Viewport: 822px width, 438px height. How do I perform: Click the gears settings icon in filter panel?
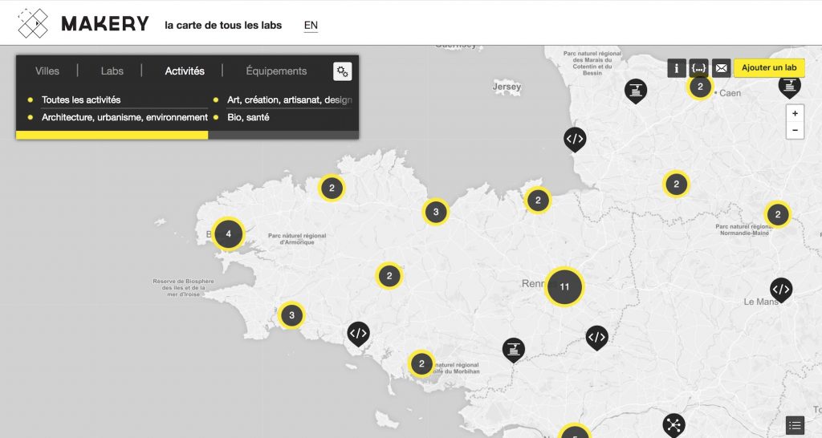tap(342, 71)
